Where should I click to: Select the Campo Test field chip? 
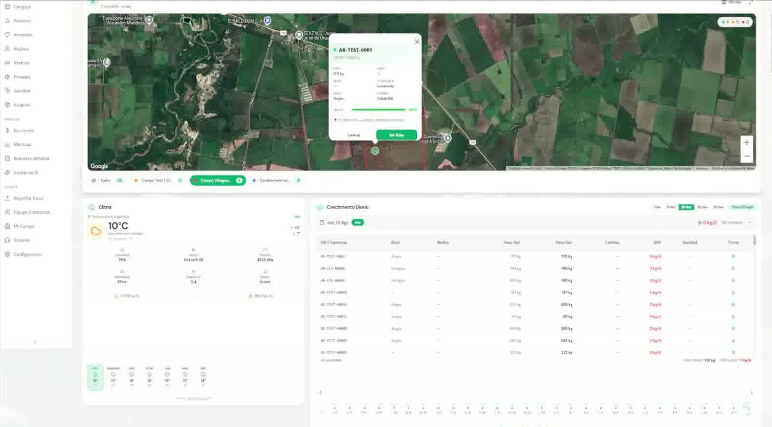point(158,180)
